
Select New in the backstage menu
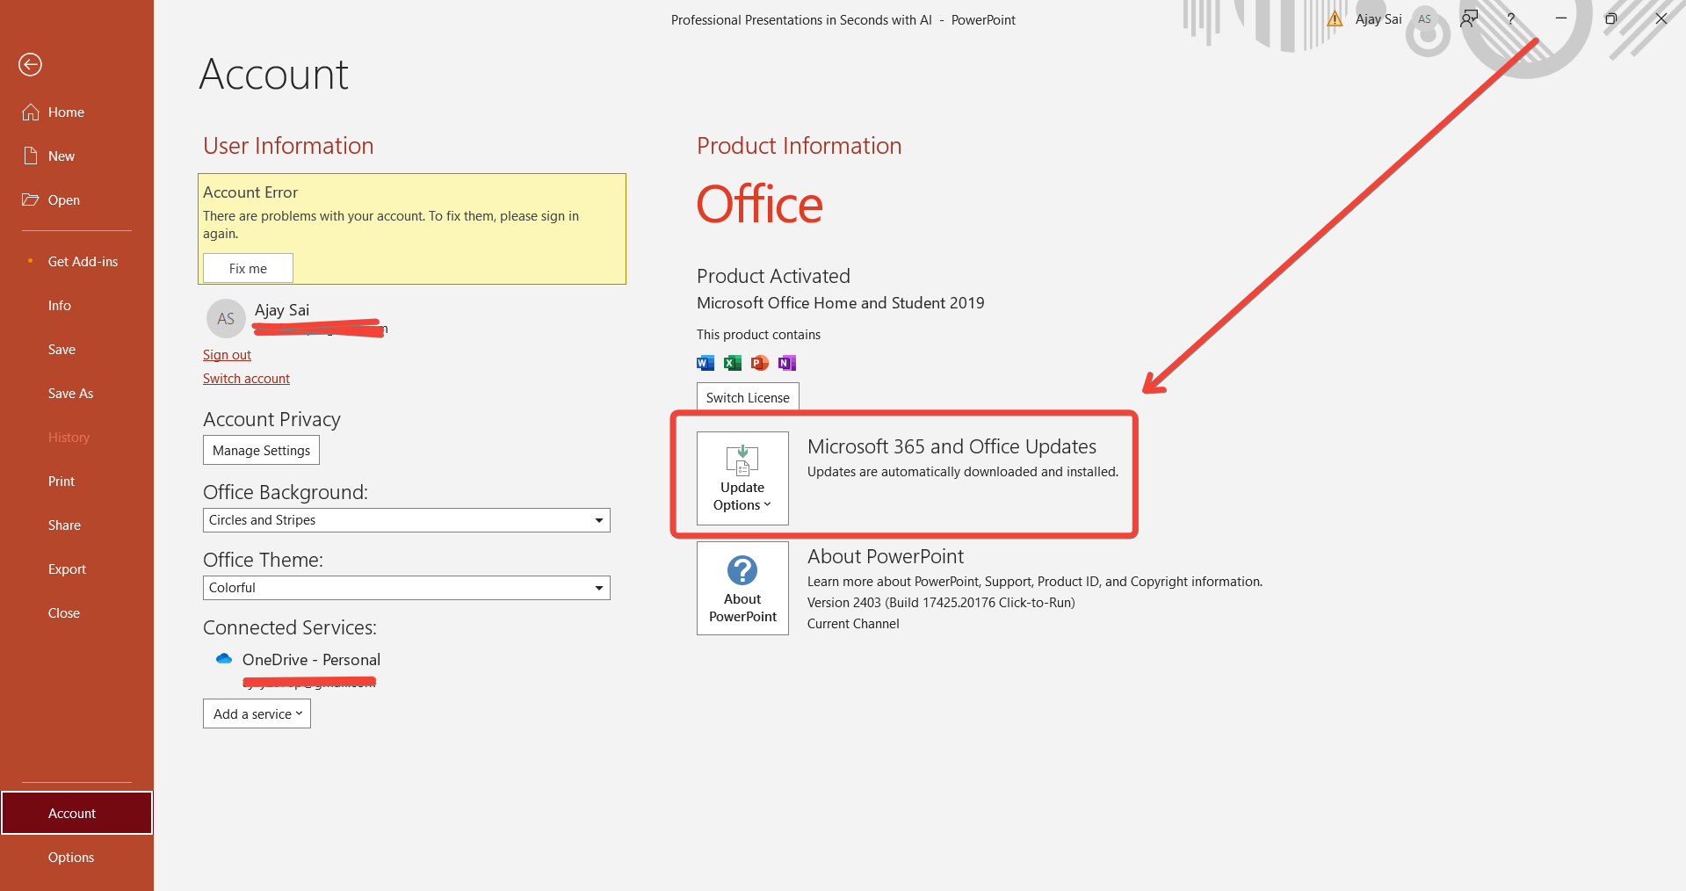coord(76,156)
